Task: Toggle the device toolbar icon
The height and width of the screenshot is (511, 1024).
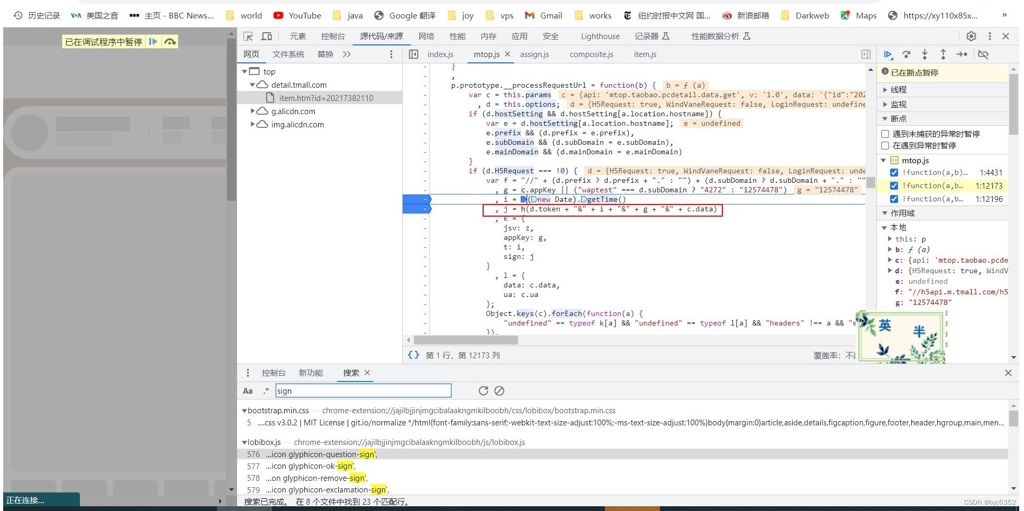Action: point(267,36)
